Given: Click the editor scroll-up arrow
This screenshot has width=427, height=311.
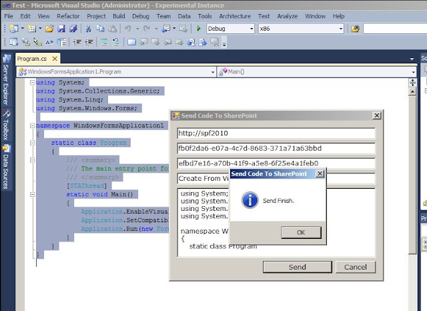Looking at the screenshot, I should point(412,92).
